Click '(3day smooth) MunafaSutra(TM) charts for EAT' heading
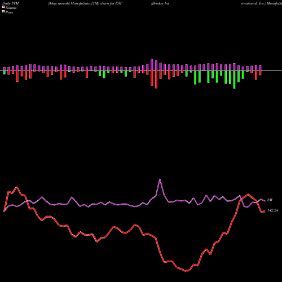Viewport: 282px width, 282px height. pyautogui.click(x=85, y=3)
